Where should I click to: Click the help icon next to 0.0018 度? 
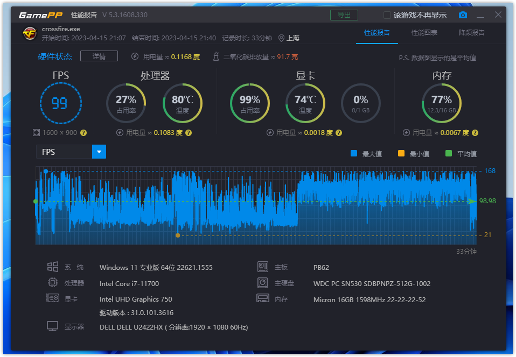point(339,133)
